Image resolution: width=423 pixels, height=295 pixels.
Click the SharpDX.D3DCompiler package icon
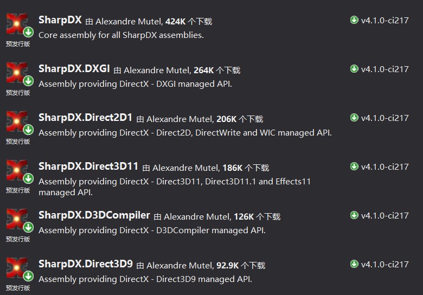17,220
